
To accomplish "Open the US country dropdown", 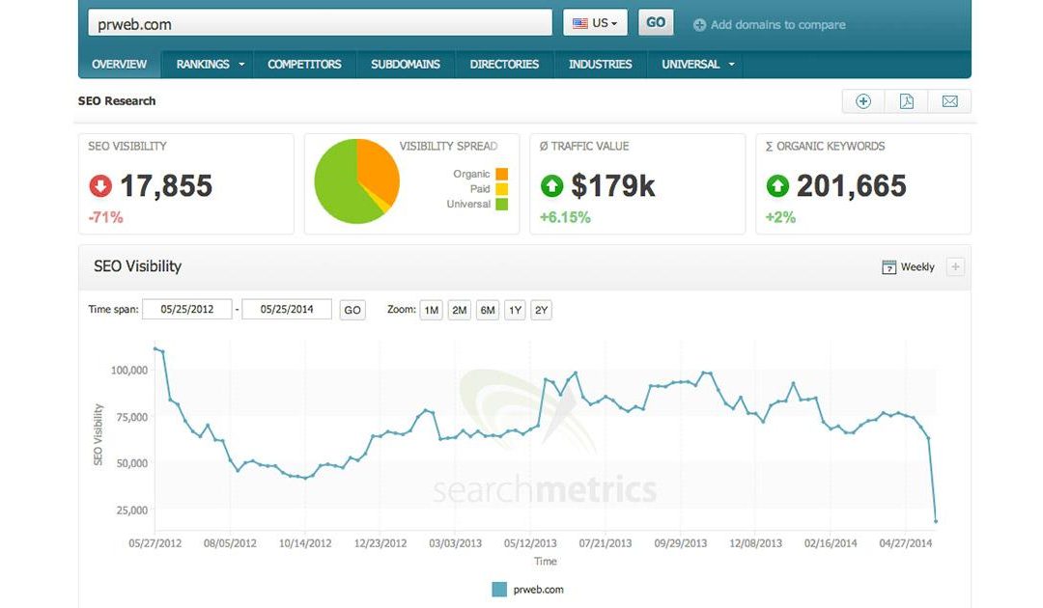I will (595, 23).
